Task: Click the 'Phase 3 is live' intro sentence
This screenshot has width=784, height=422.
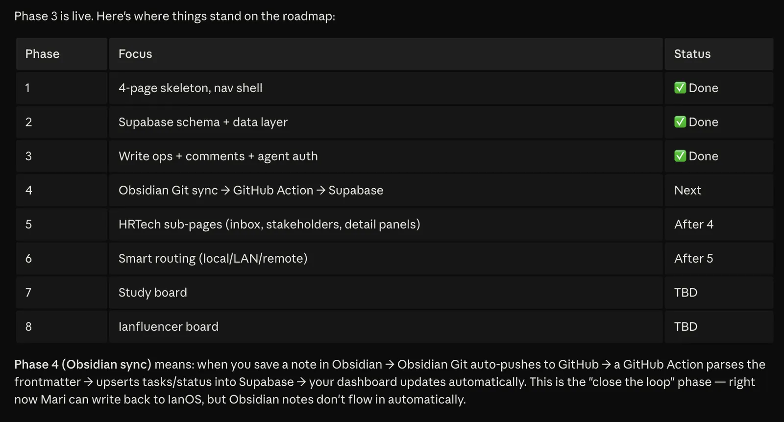Action: coord(175,16)
